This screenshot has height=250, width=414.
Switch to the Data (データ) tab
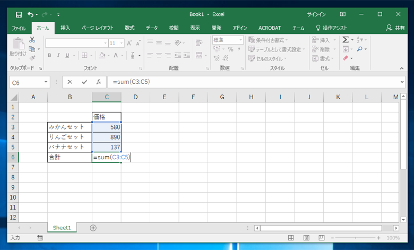pos(152,28)
